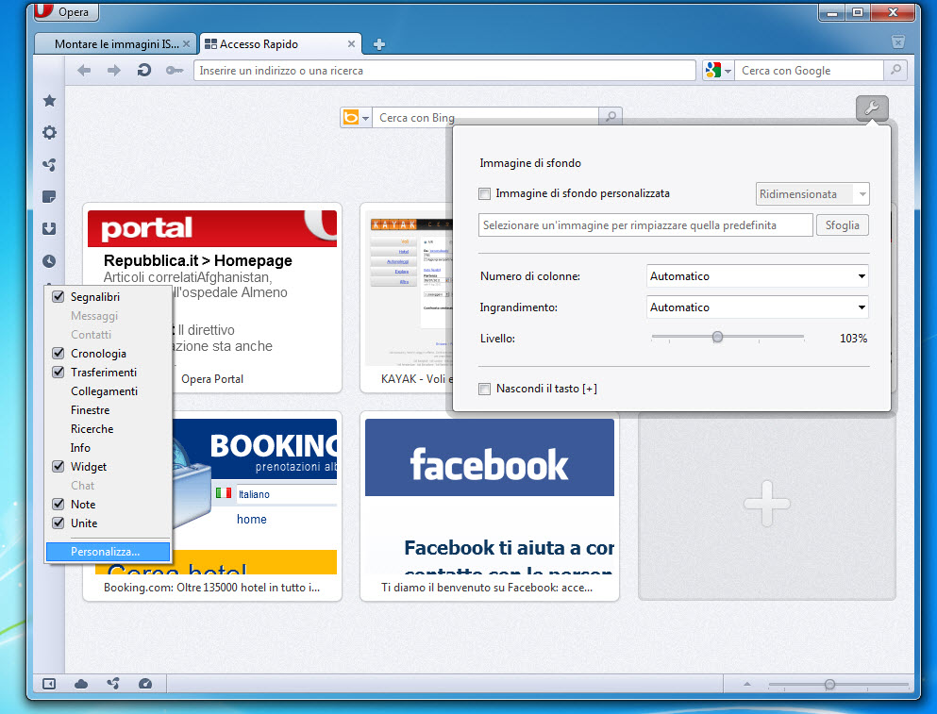Screen dimensions: 937x714
Task: Click the Livello zoom slider handle
Action: tap(717, 338)
